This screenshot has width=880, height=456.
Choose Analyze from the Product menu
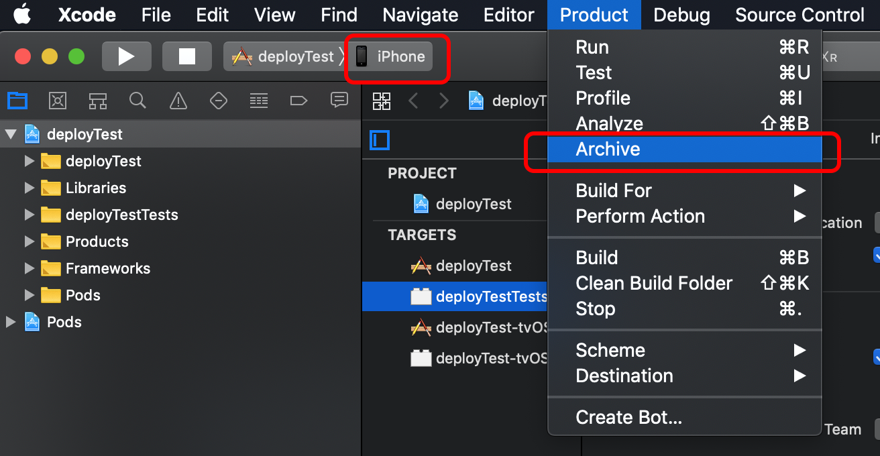pyautogui.click(x=685, y=123)
